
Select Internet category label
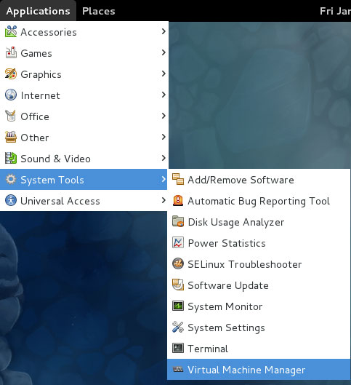pyautogui.click(x=41, y=95)
